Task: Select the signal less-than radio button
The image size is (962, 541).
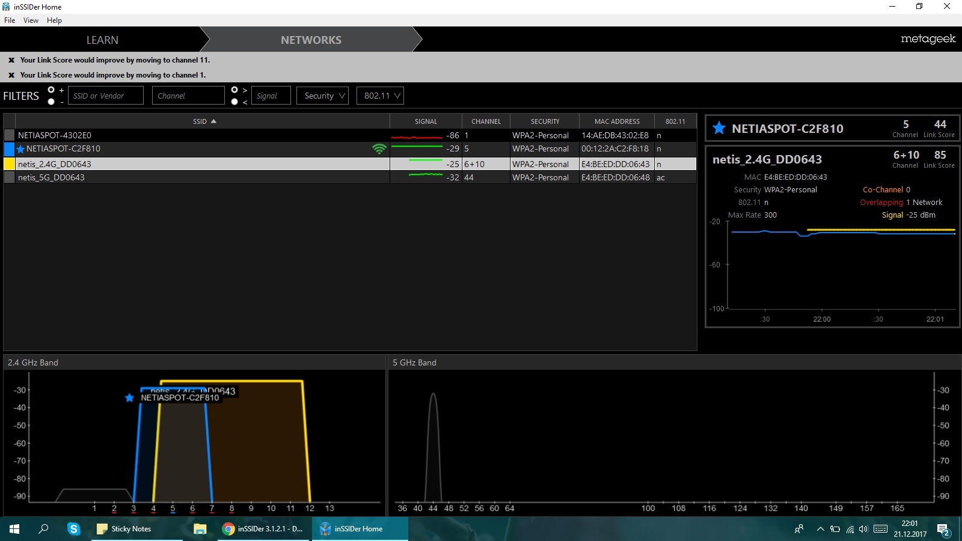Action: click(234, 102)
